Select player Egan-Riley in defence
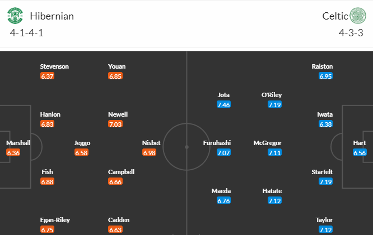 55,220
